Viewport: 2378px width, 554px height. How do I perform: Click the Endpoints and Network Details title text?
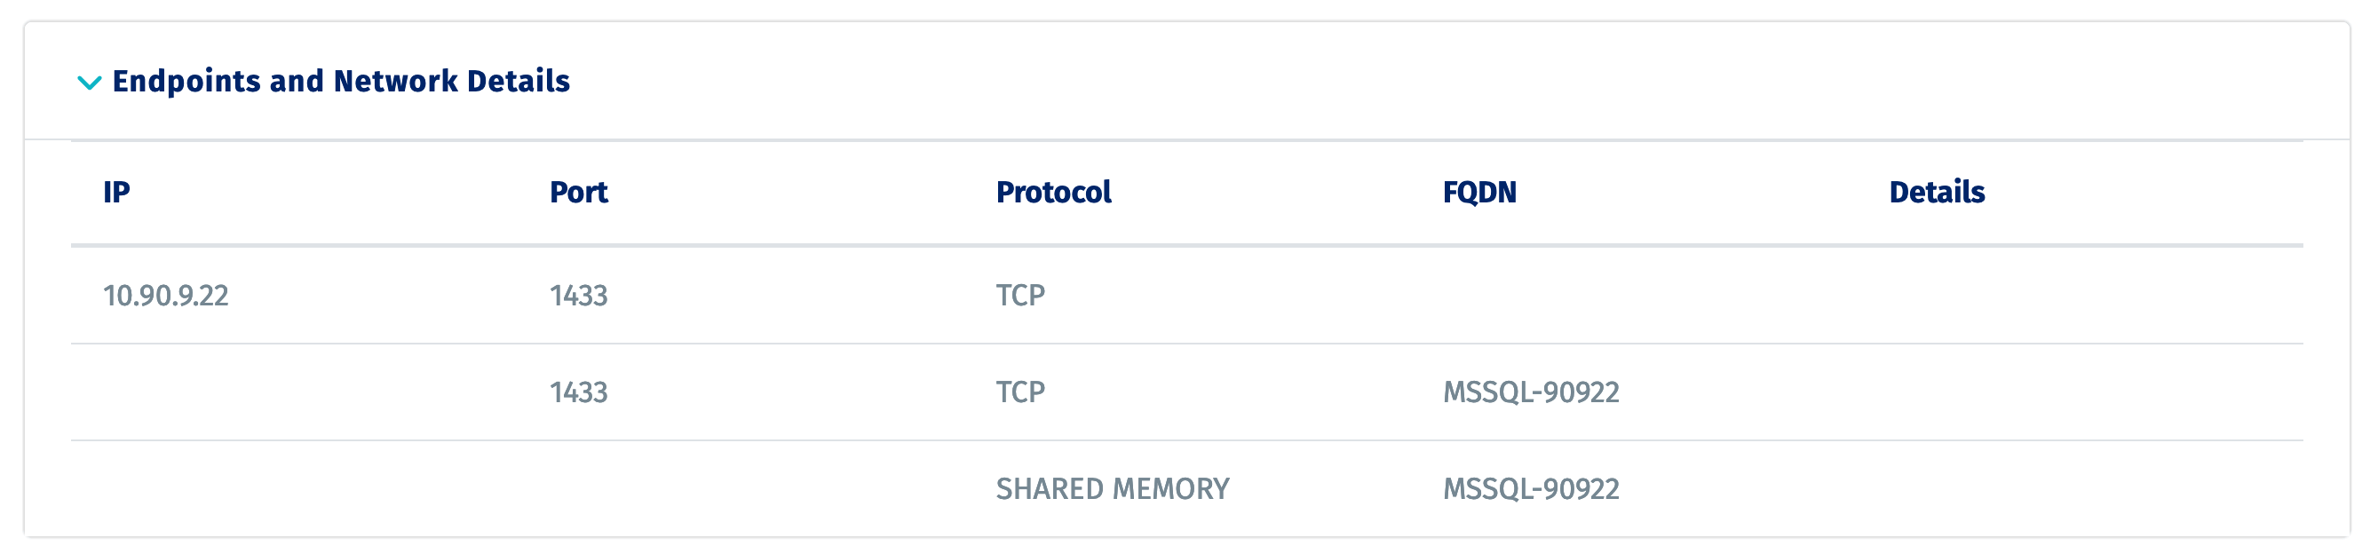pos(342,82)
